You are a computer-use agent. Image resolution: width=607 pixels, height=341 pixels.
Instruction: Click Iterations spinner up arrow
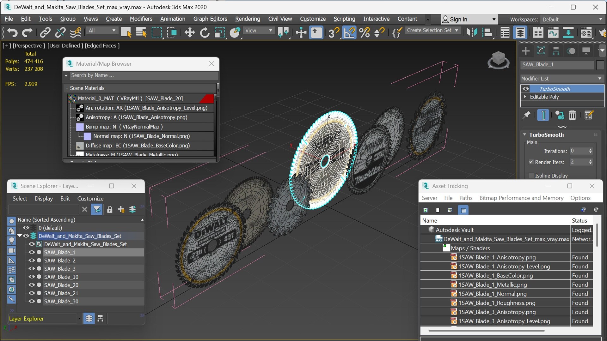point(590,149)
